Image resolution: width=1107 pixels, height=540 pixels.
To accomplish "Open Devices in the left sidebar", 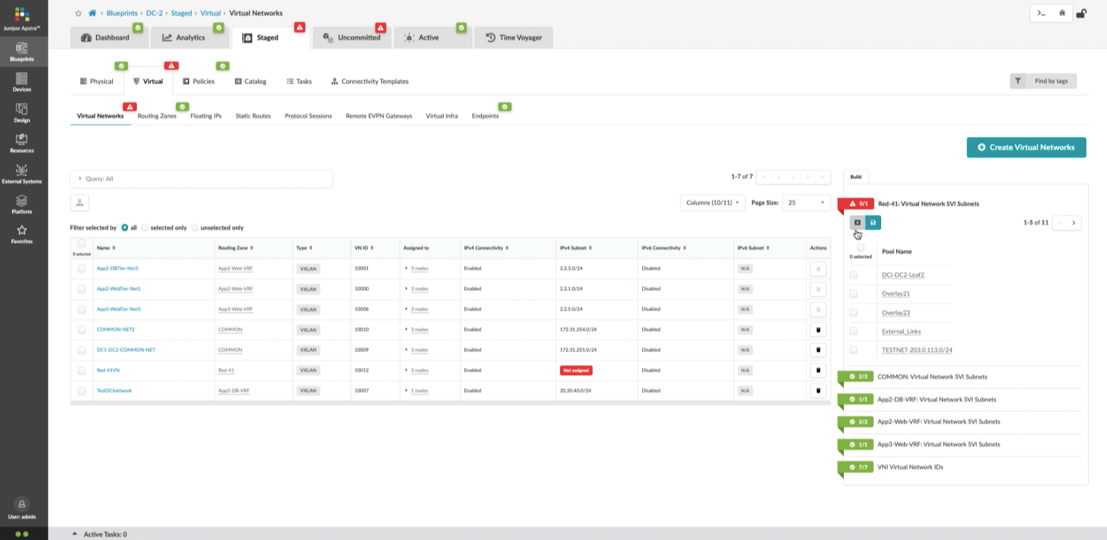I will pyautogui.click(x=22, y=82).
